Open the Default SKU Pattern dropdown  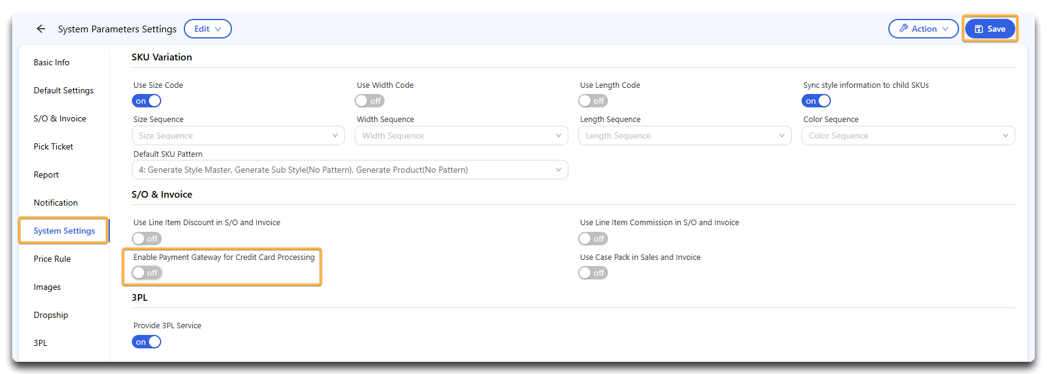tap(350, 170)
